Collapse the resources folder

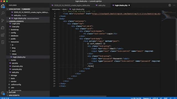[x=15, y=42]
